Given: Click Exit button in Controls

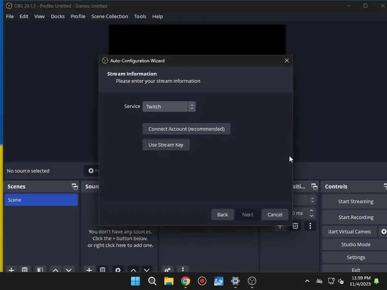Looking at the screenshot, I should click(355, 269).
